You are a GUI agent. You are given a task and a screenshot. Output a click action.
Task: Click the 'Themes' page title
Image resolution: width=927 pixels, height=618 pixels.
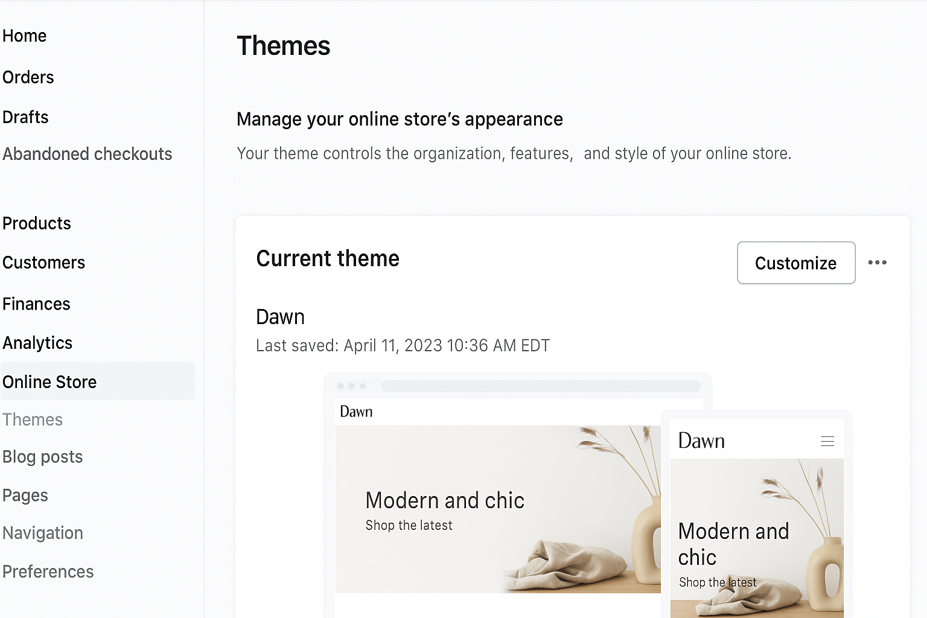[284, 46]
